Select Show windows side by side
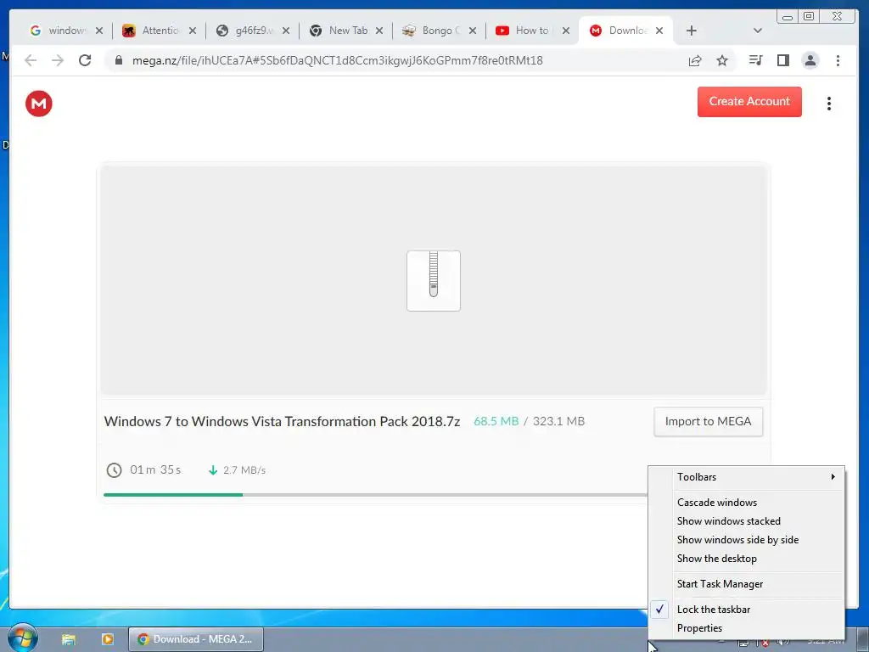Image resolution: width=869 pixels, height=652 pixels. pyautogui.click(x=747, y=539)
